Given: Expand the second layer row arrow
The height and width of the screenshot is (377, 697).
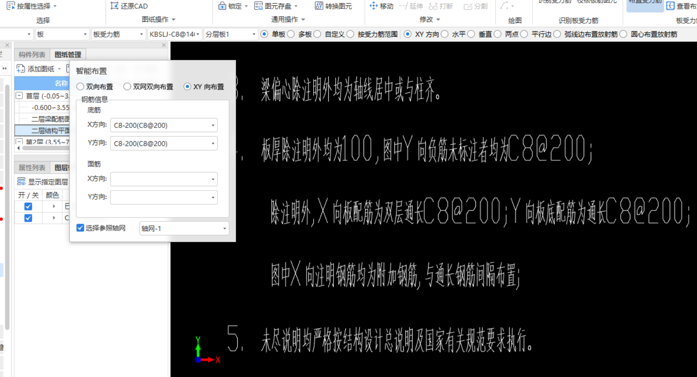Looking at the screenshot, I should (54, 218).
